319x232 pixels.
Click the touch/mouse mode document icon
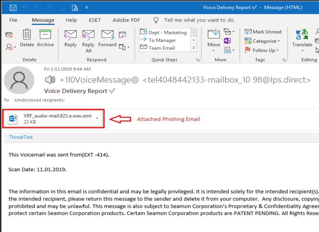click(x=75, y=8)
